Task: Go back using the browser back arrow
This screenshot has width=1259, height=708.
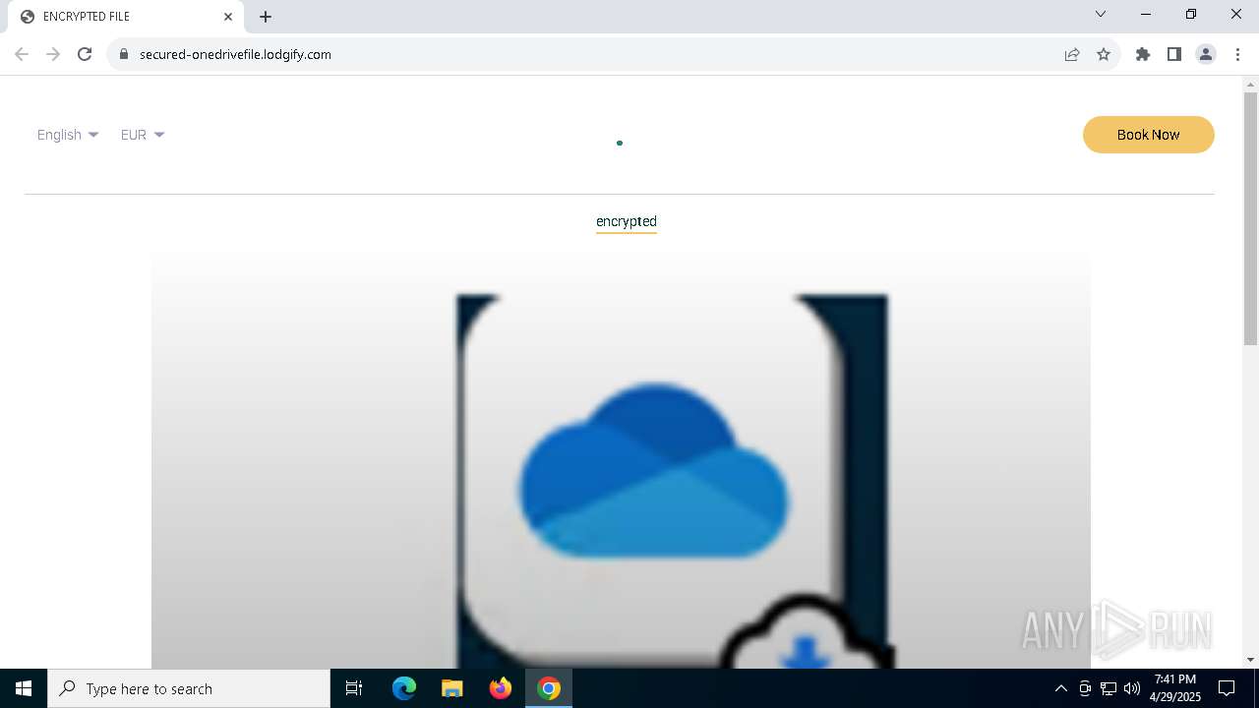Action: (x=22, y=54)
